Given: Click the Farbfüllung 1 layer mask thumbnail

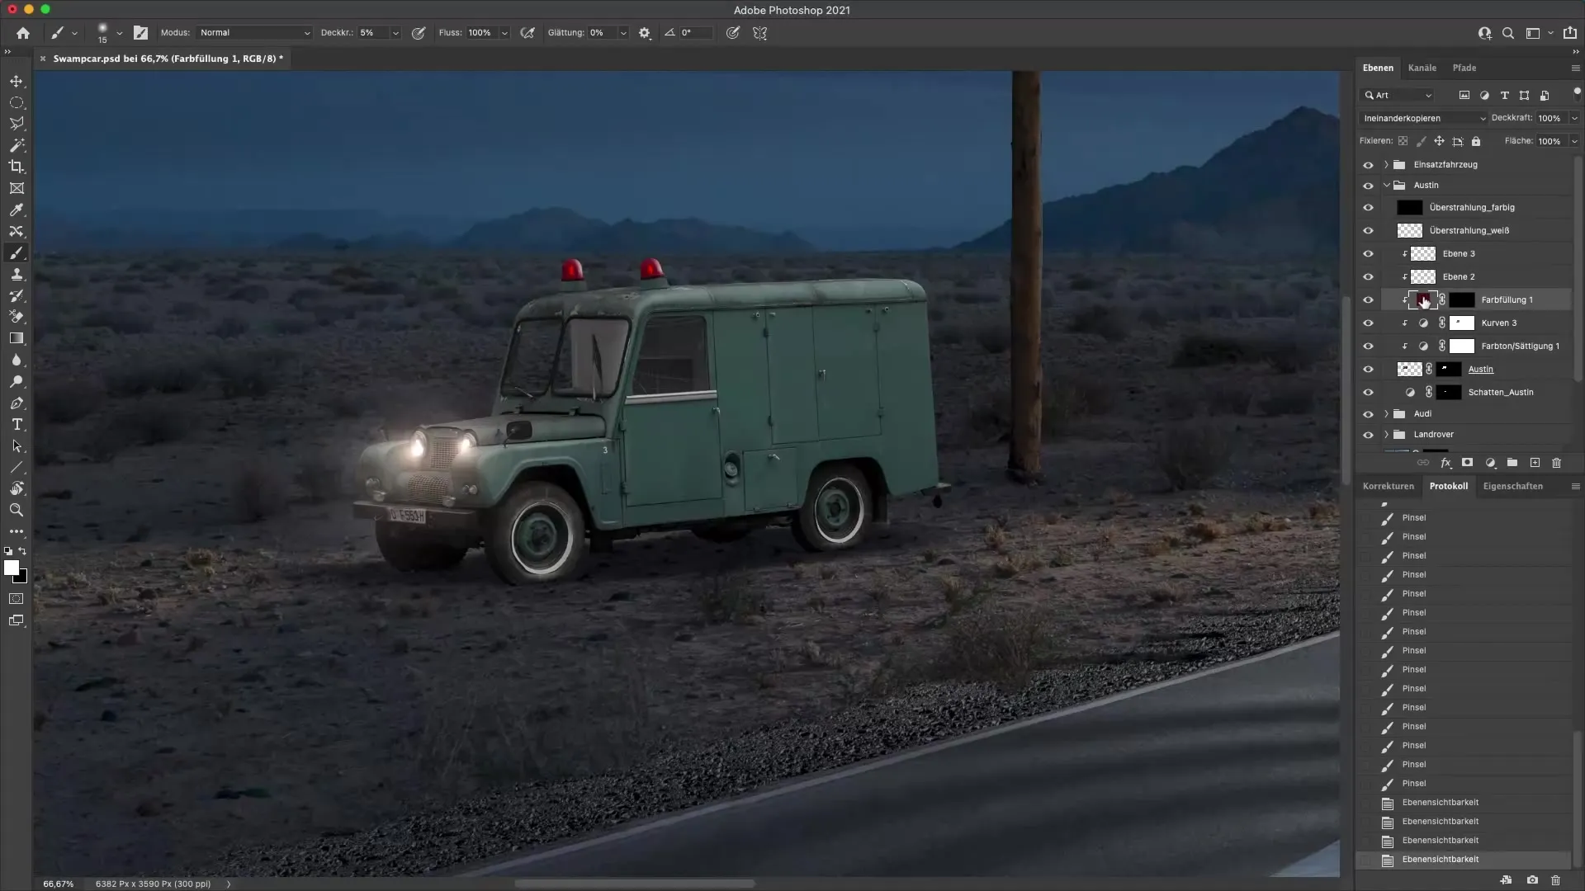Looking at the screenshot, I should point(1461,300).
